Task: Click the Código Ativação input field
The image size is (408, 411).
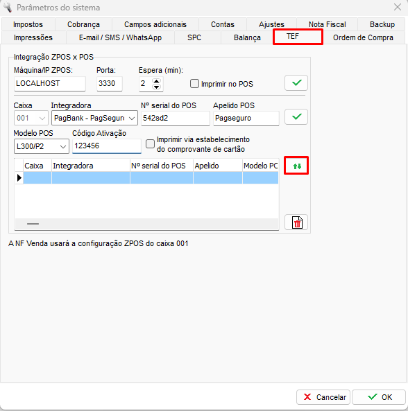Action: (x=107, y=146)
